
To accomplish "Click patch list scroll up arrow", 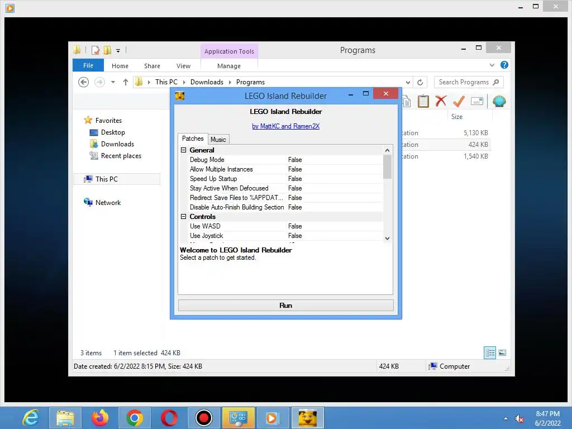I will tap(388, 150).
